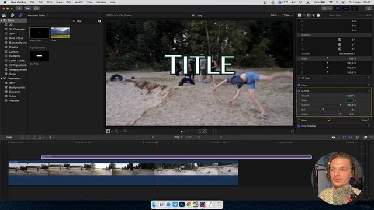This screenshot has width=374, height=210.
Task: Play the viewer clip
Action: click(182, 131)
